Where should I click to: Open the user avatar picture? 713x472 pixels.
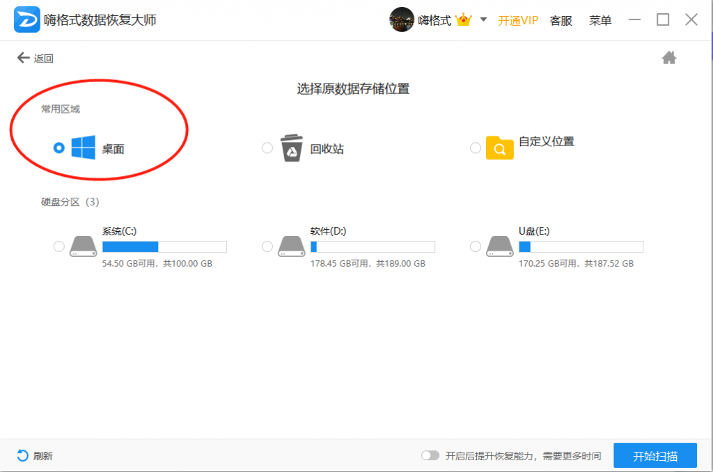[x=402, y=19]
